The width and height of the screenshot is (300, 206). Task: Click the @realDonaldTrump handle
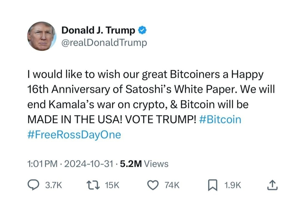104,43
